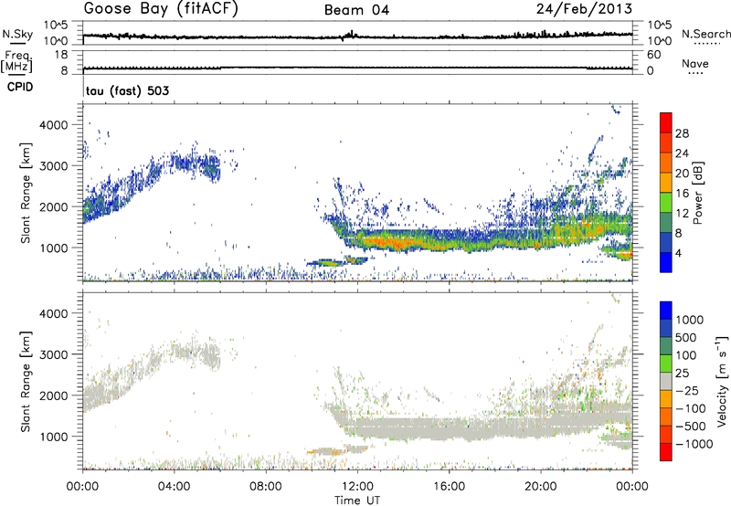Click the 'Time UT' axis title
Screen dimensions: 731x506
pyautogui.click(x=357, y=501)
